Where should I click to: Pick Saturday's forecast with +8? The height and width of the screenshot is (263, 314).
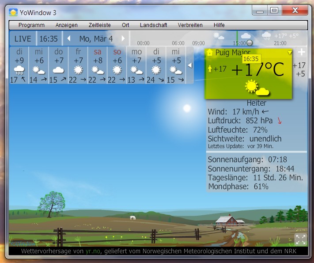(98, 65)
